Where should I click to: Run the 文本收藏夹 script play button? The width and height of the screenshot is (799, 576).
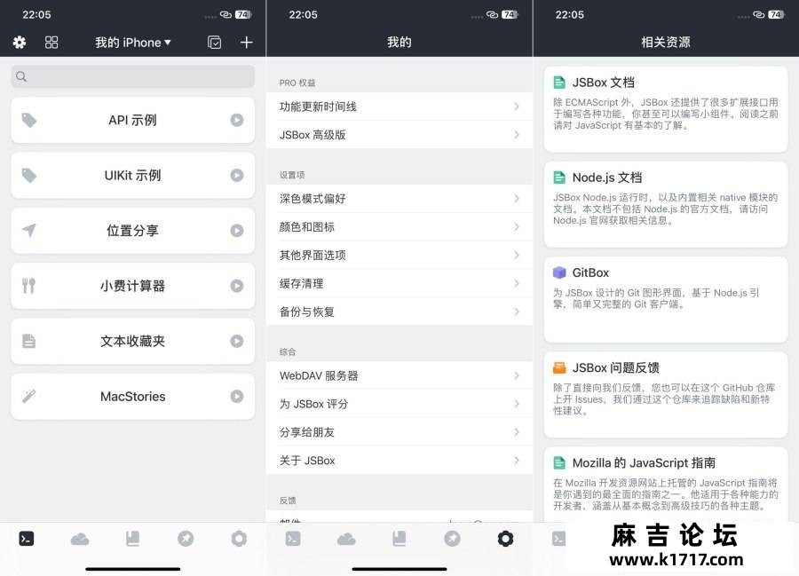tap(236, 341)
